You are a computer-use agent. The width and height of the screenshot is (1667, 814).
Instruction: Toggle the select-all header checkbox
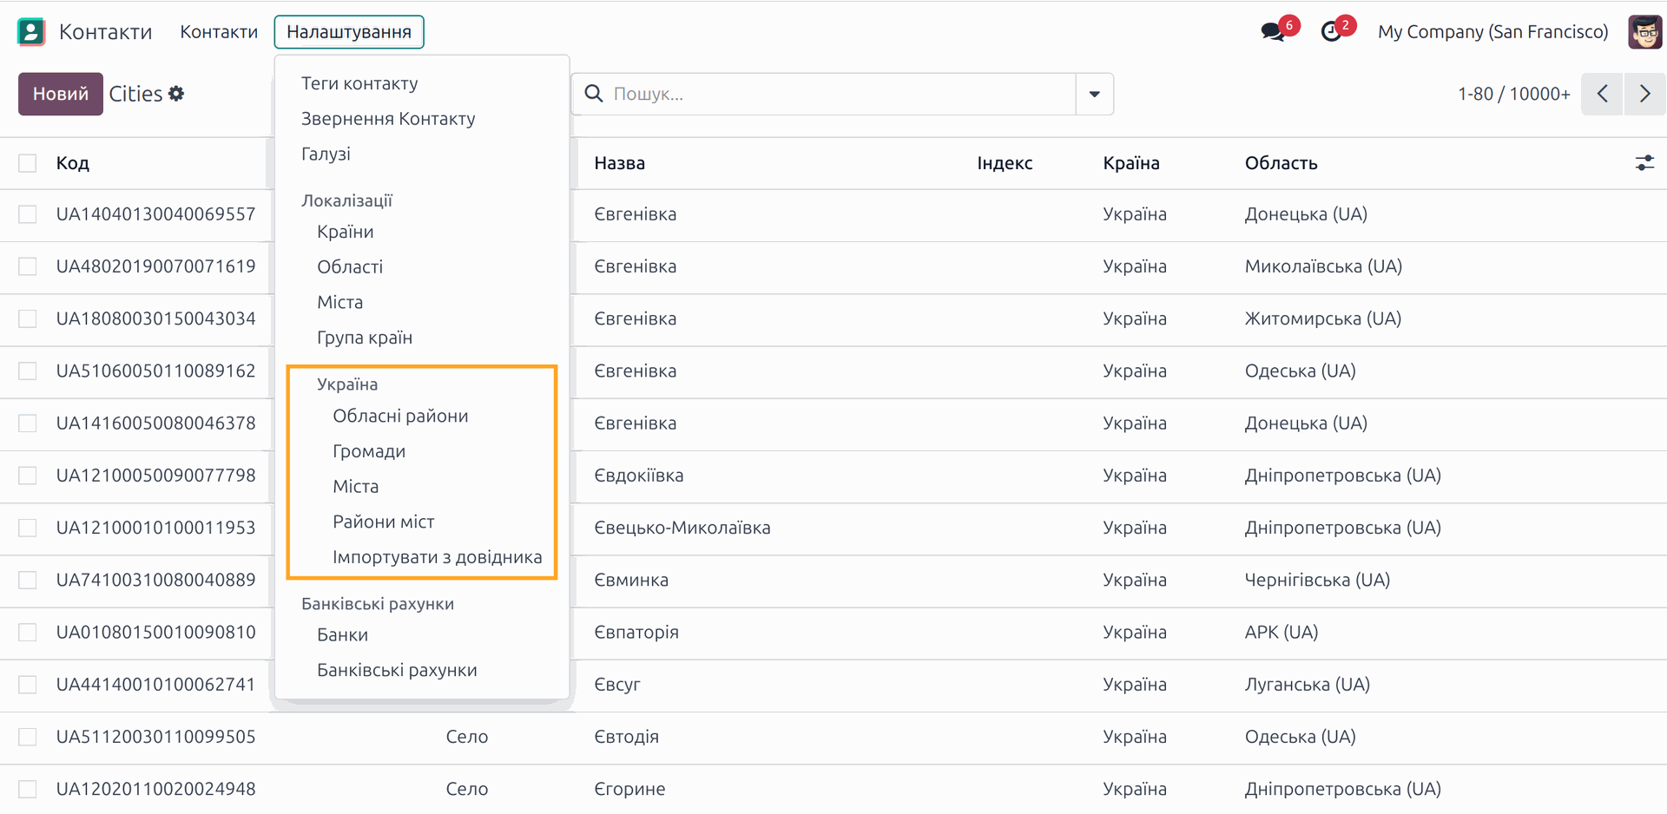pyautogui.click(x=28, y=163)
